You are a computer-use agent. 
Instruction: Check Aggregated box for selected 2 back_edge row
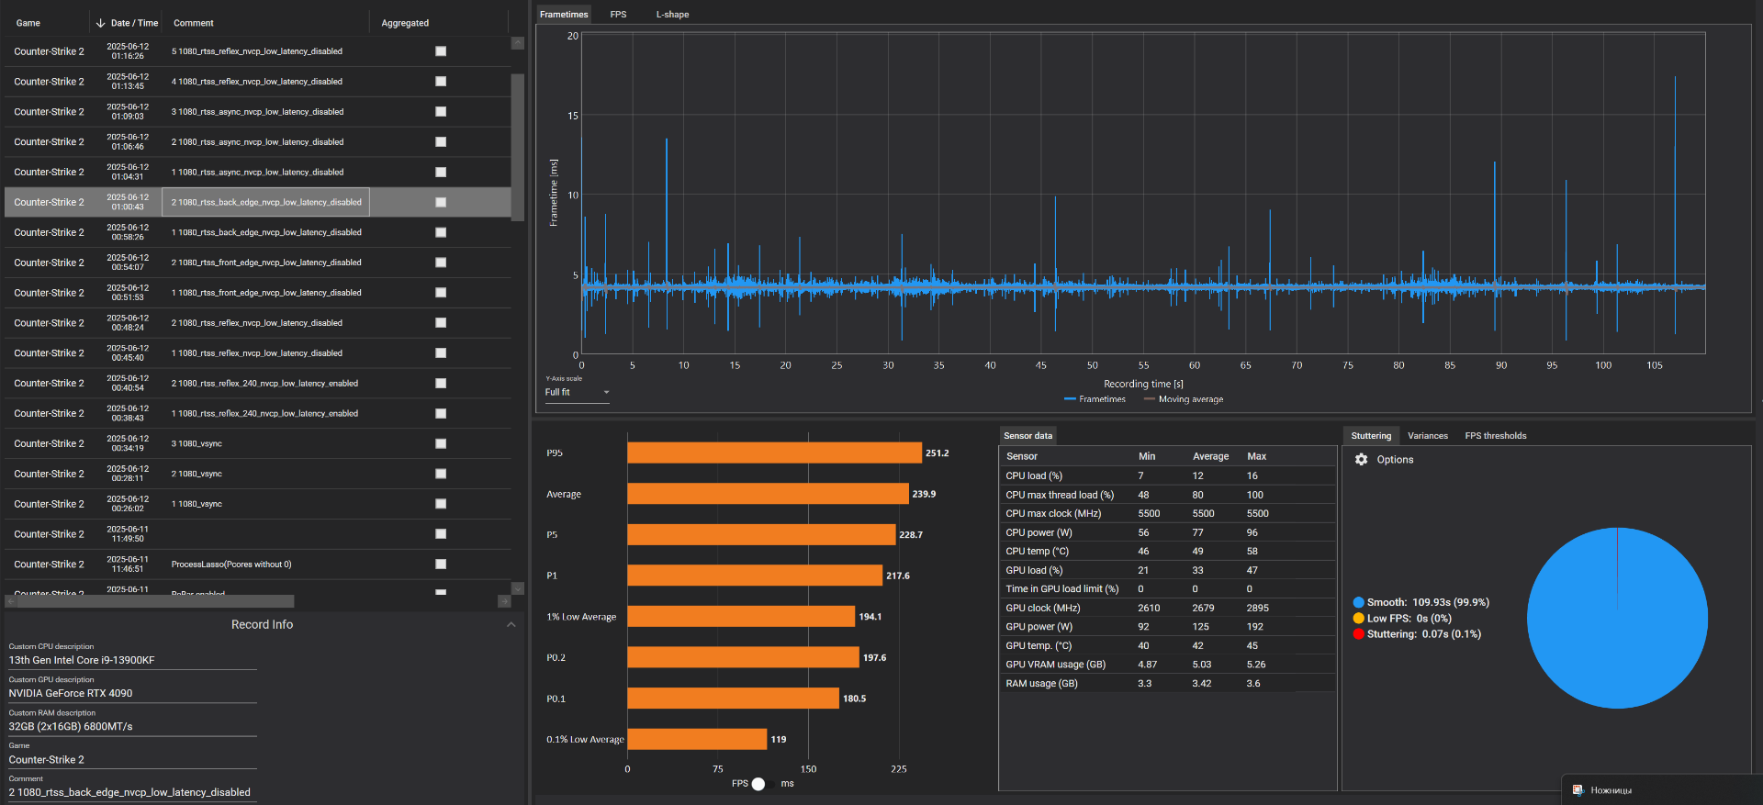[x=441, y=202]
